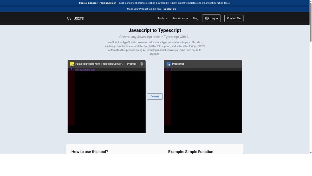The height and width of the screenshot is (176, 312).
Task: Click the Contact Me button
Action: (234, 18)
